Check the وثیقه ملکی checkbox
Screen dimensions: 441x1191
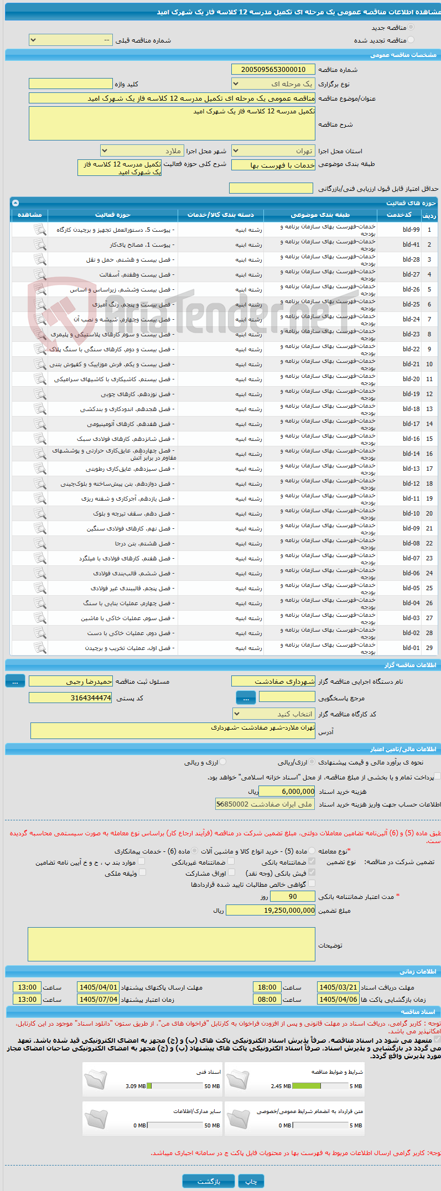[x=142, y=872]
